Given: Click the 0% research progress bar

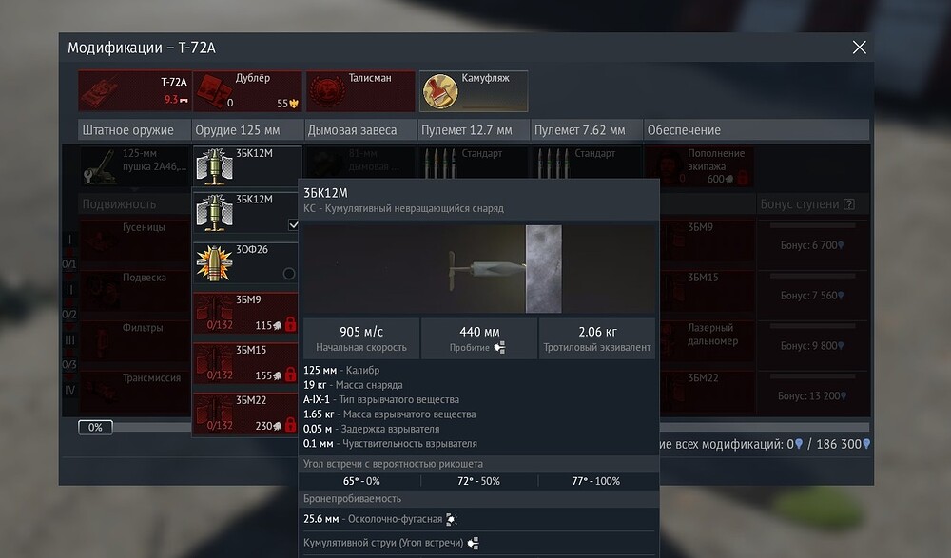Looking at the screenshot, I should pos(95,427).
